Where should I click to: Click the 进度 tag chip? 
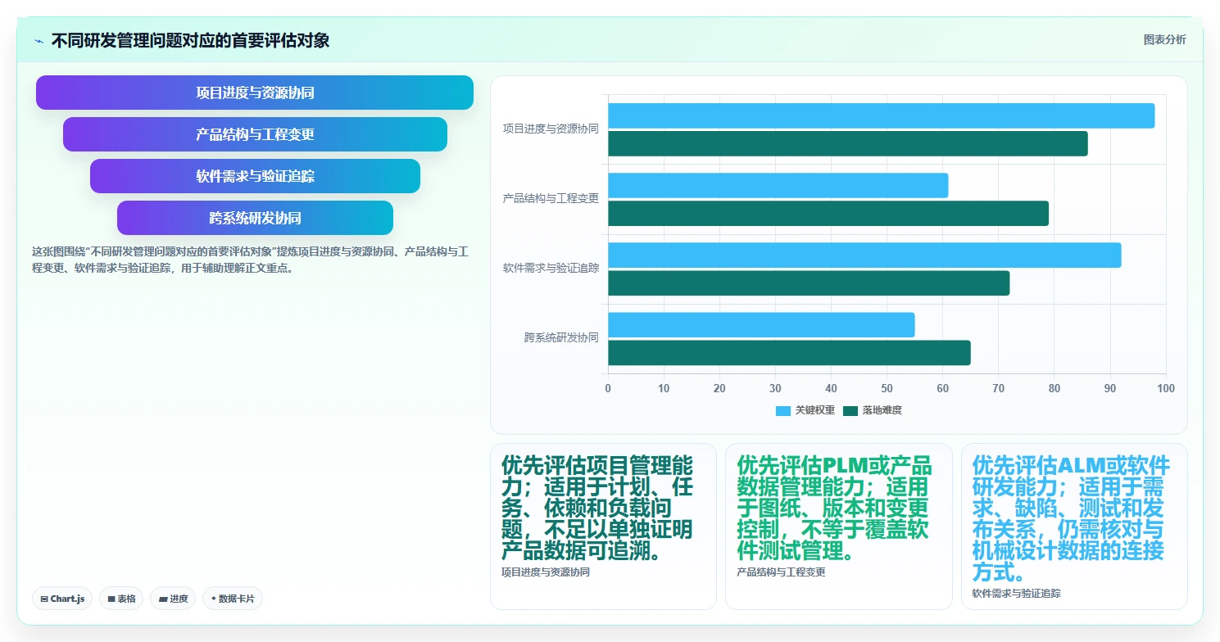(x=173, y=599)
